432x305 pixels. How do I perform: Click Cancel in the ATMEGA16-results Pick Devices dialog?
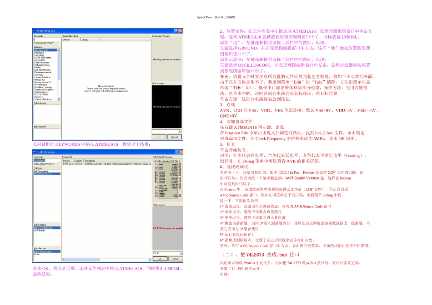[176, 259]
